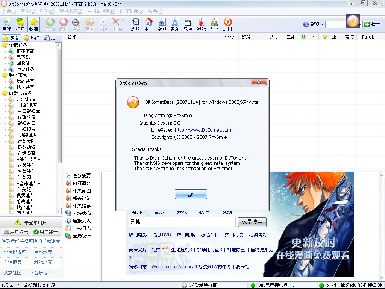The image size is (385, 289).
Task: Click the 地带搜索 search button
Action: [x=252, y=222]
